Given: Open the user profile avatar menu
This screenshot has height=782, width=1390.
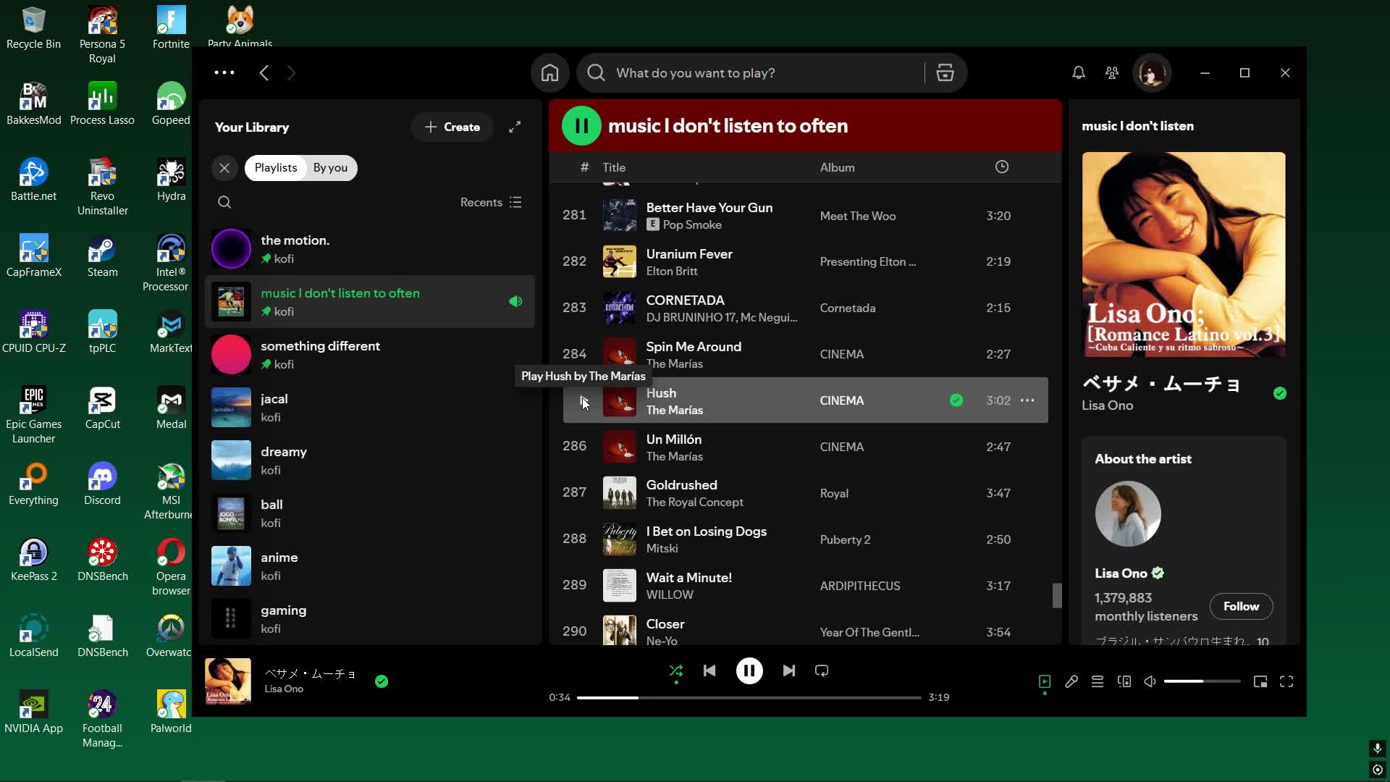Looking at the screenshot, I should [x=1151, y=73].
